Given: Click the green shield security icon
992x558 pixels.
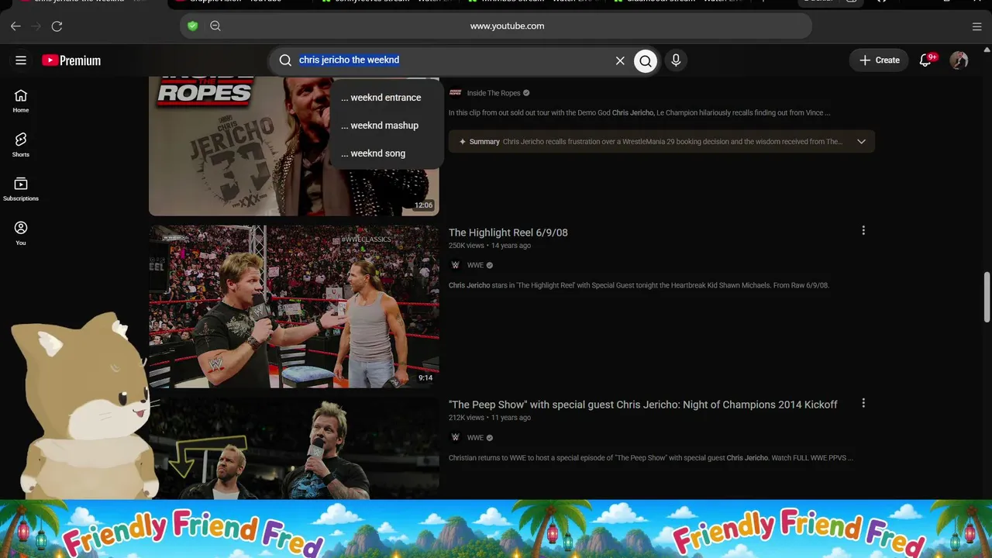Looking at the screenshot, I should [x=193, y=26].
